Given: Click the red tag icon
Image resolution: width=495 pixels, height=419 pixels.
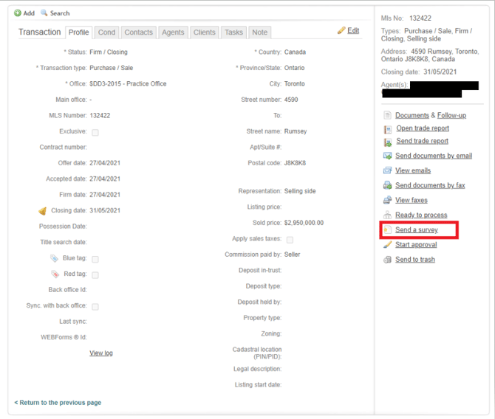Looking at the screenshot, I should click(x=55, y=274).
